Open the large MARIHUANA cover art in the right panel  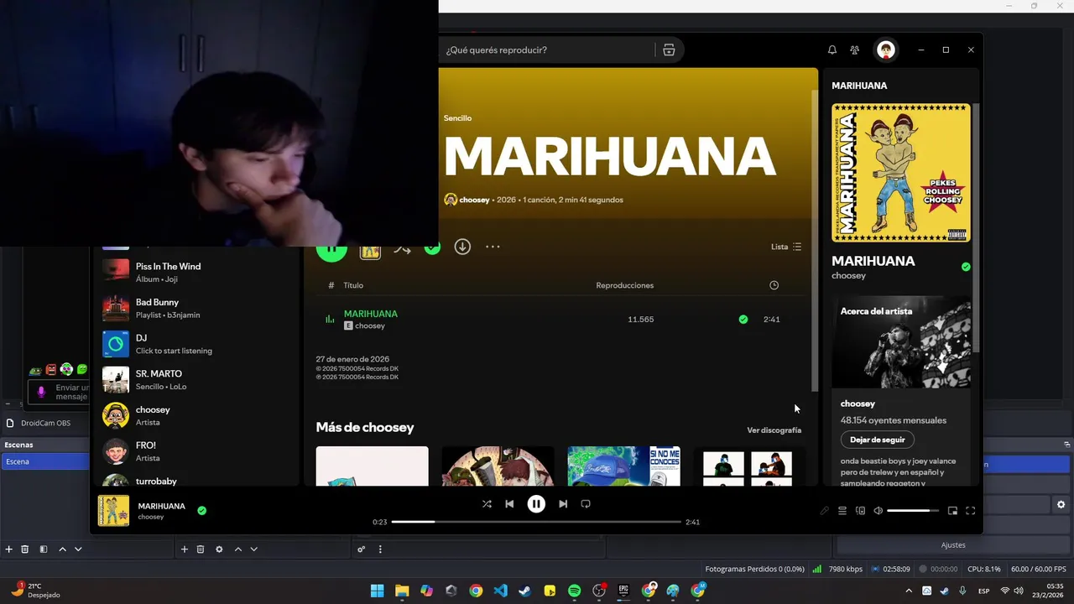[901, 173]
